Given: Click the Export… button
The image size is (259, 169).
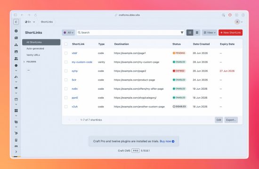Looking at the screenshot, I should [231, 120].
